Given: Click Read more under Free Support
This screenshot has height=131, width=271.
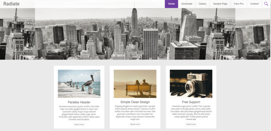Looking at the screenshot, I should (x=191, y=124).
